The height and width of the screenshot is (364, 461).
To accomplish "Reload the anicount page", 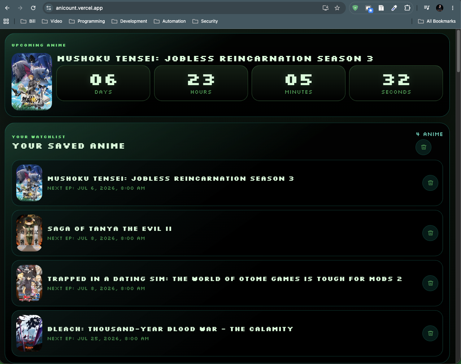I will pyautogui.click(x=33, y=8).
